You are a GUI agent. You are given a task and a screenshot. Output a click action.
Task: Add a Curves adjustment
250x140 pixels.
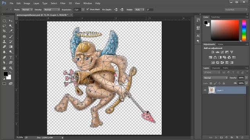(222, 52)
